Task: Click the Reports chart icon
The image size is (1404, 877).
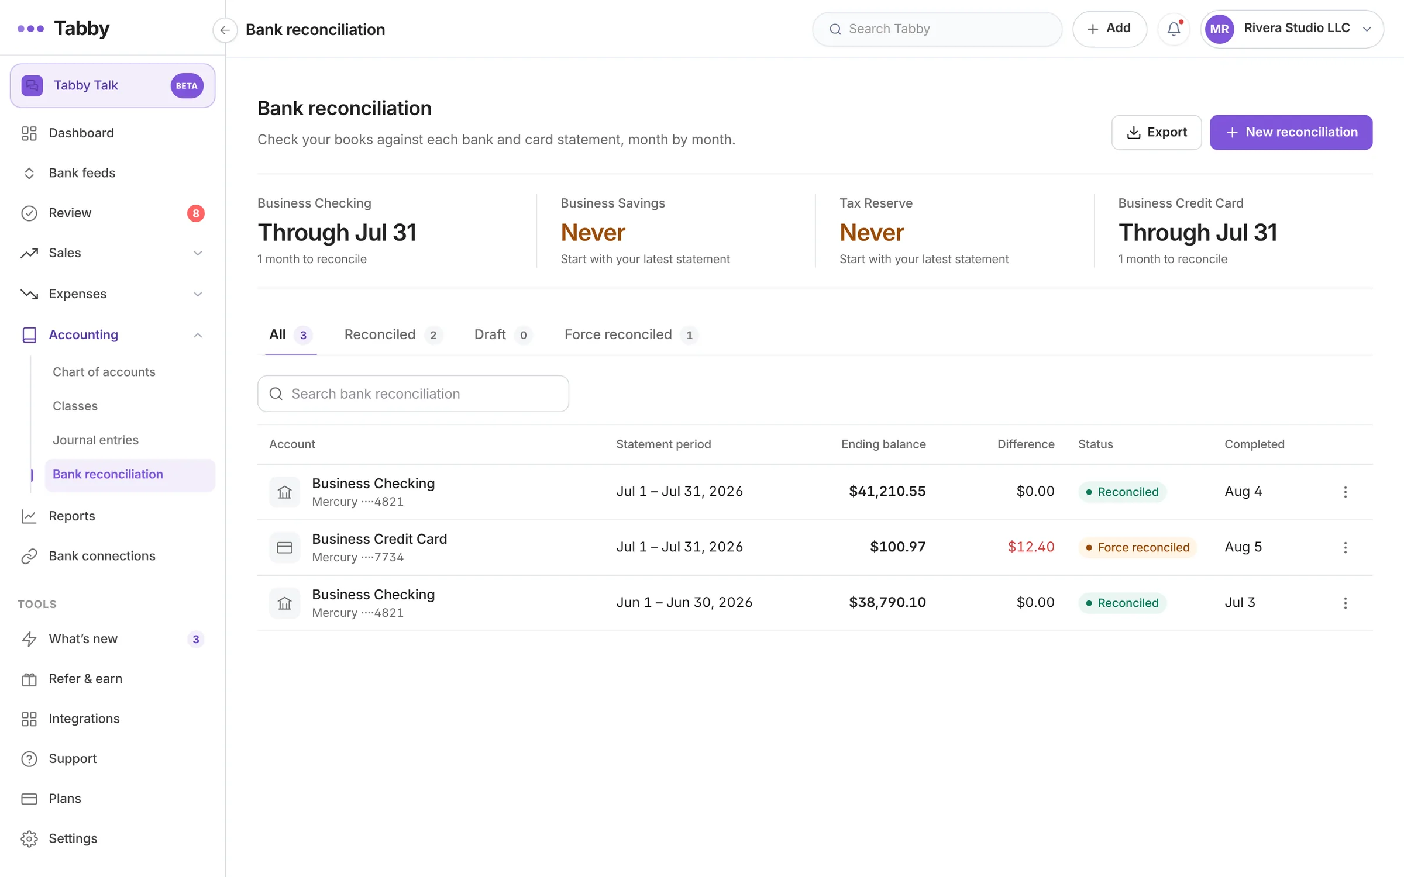Action: [29, 516]
